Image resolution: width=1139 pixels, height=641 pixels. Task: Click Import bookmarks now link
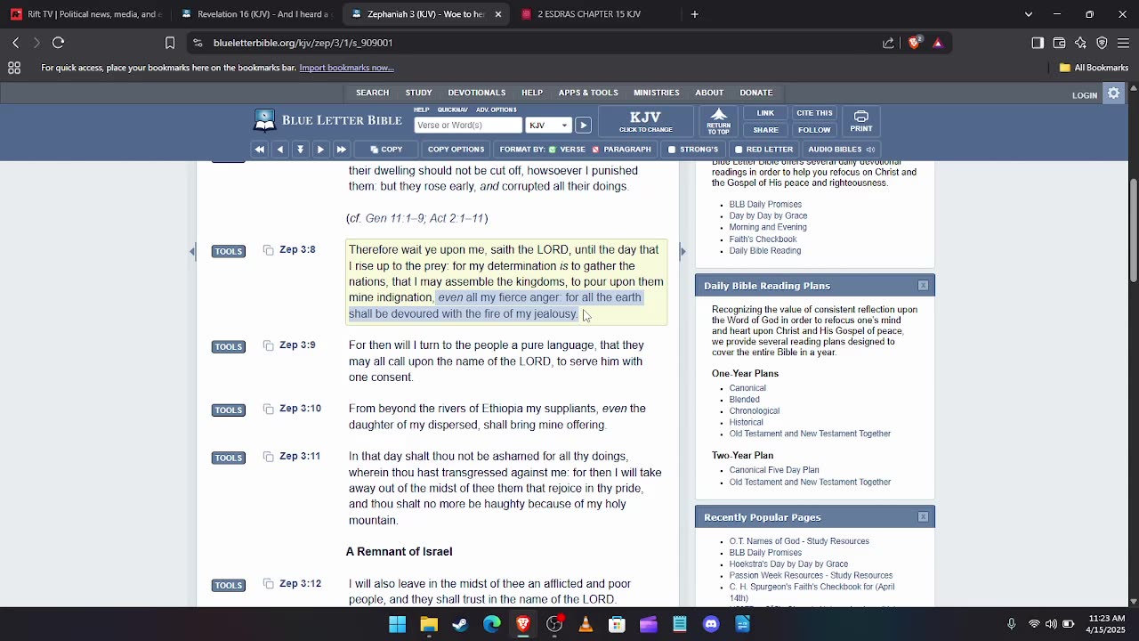tap(346, 68)
